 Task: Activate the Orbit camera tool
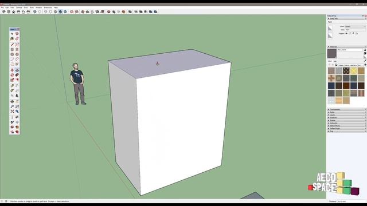[x=12, y=102]
